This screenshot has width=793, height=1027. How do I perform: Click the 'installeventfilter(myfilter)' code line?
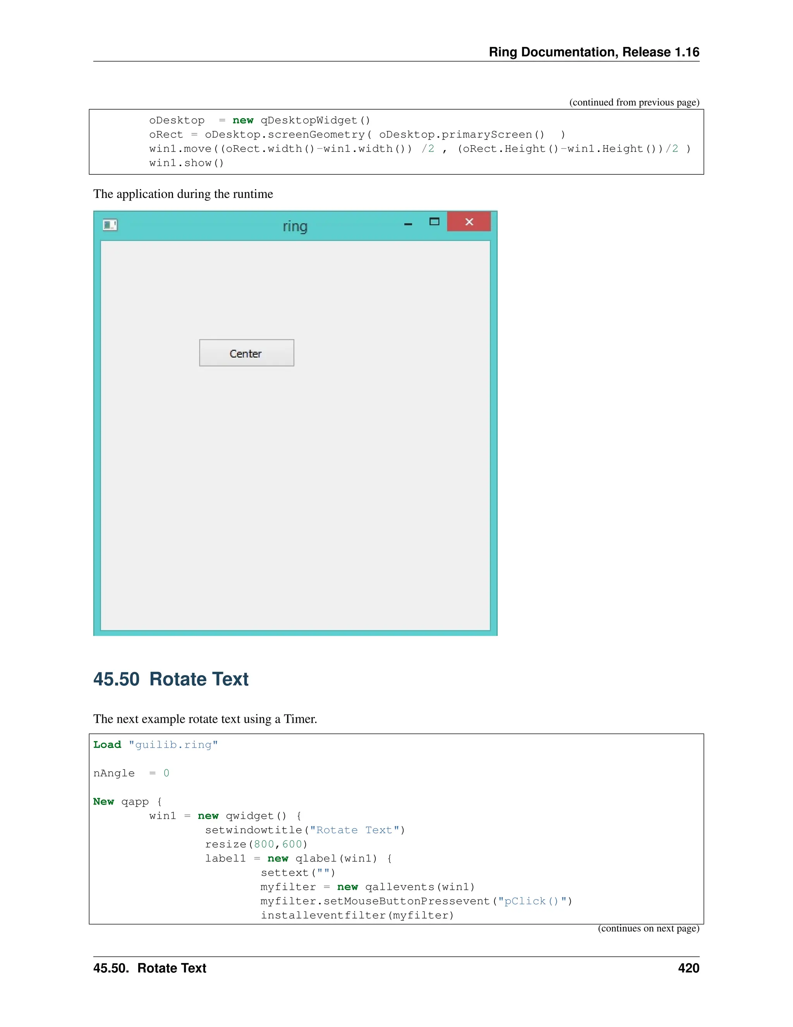pos(357,915)
